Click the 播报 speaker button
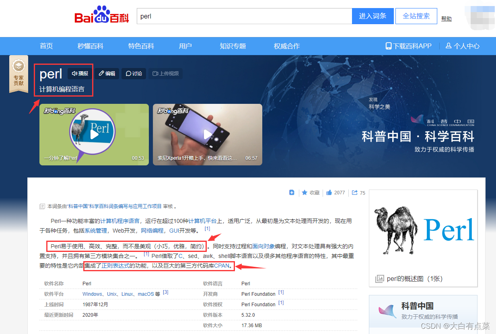 point(80,74)
